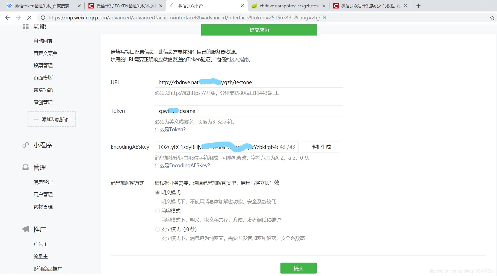Select the 兼容模式 radio button

point(158,211)
